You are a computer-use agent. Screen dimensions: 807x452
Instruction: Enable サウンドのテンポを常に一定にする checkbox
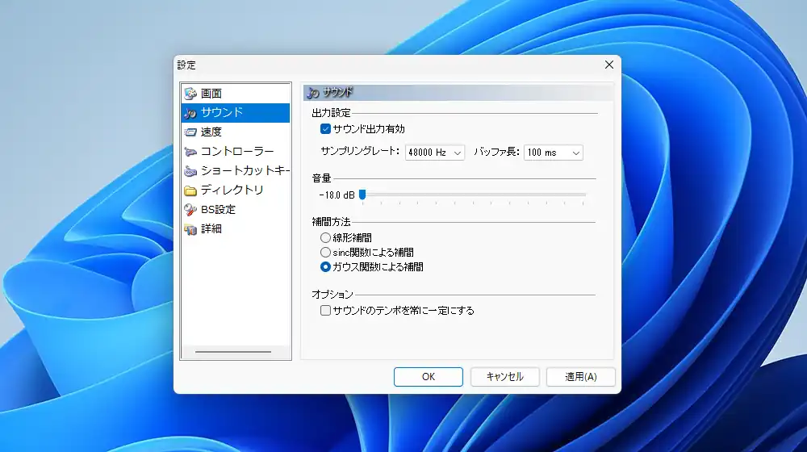(x=325, y=311)
